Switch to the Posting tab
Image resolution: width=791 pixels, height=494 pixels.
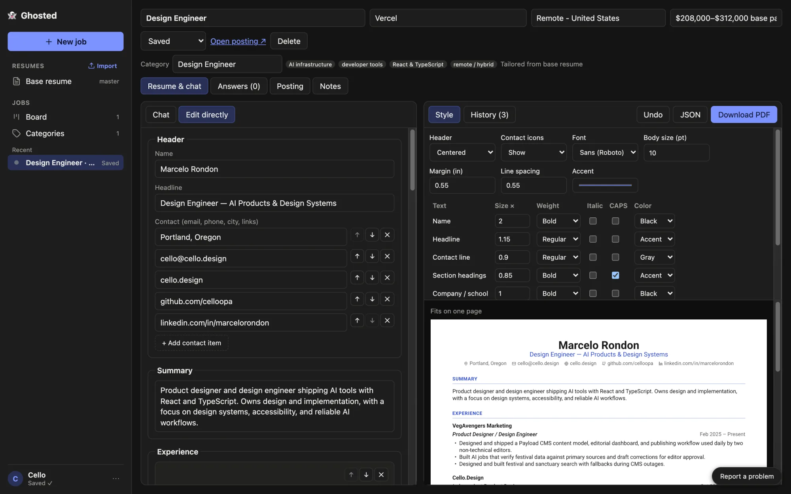(x=290, y=86)
